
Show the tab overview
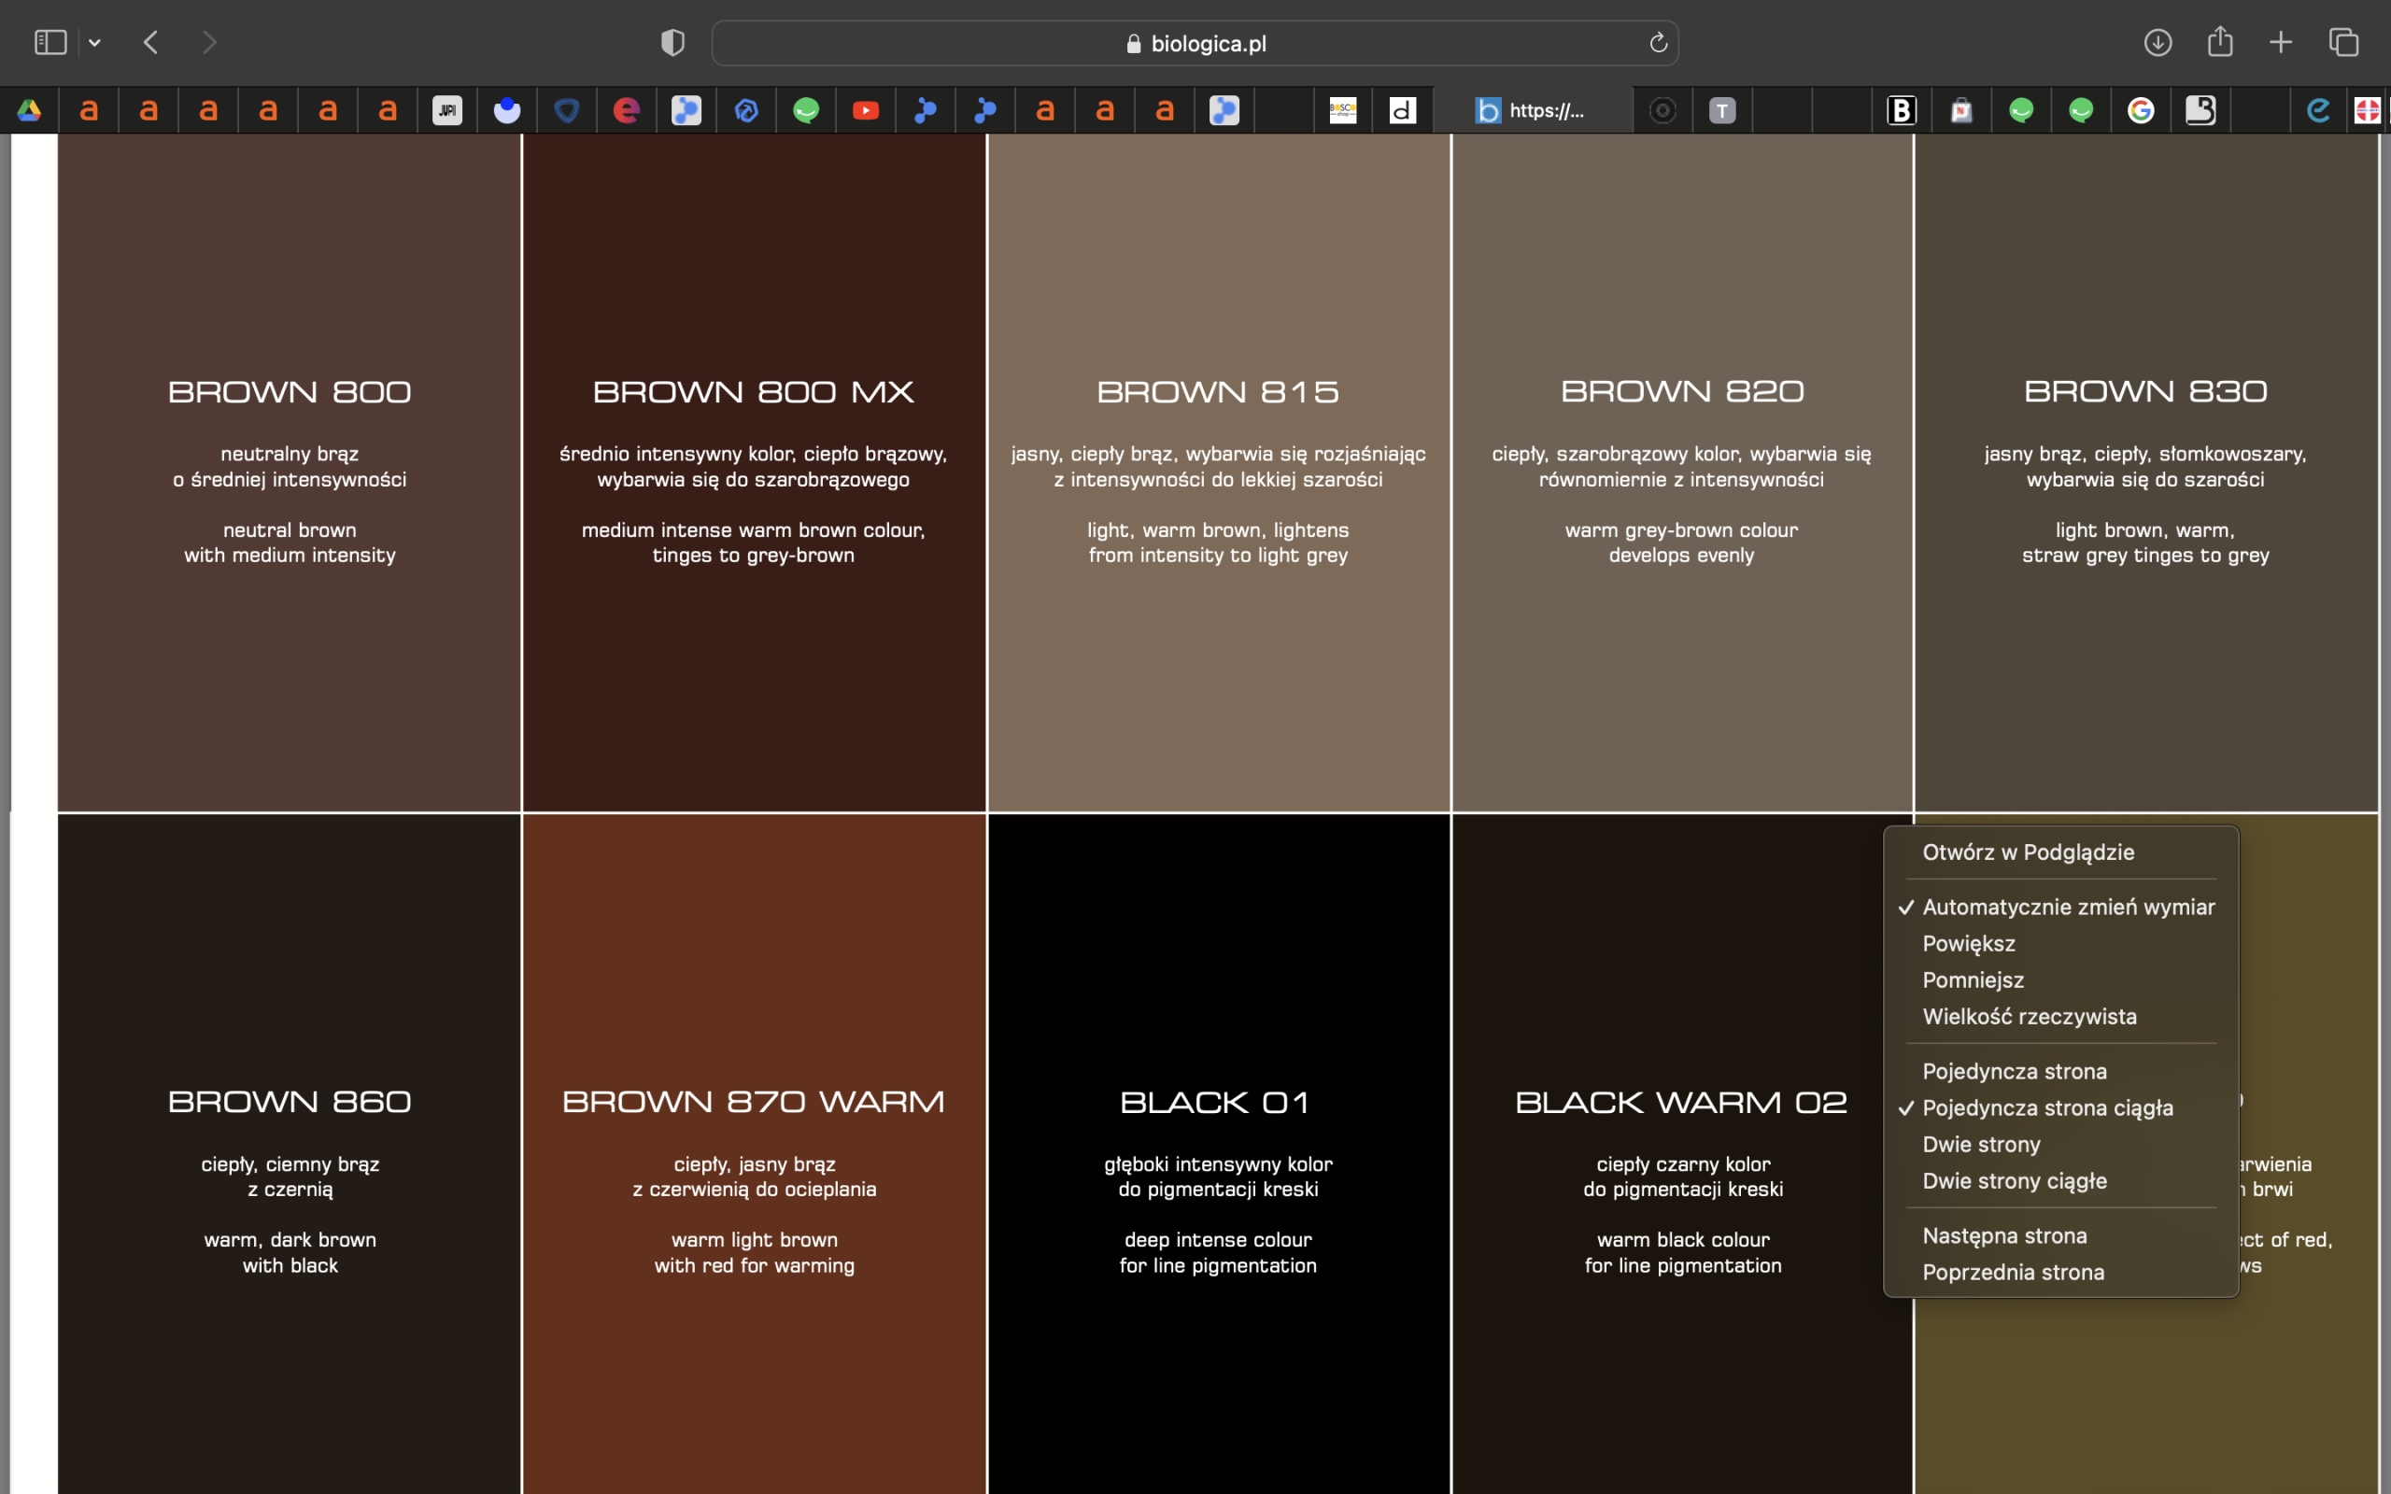pos(2343,43)
